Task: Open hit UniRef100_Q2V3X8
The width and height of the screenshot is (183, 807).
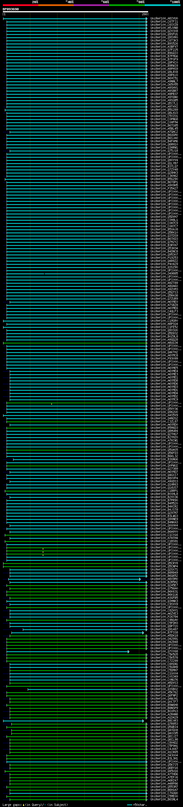Action: click(x=164, y=31)
